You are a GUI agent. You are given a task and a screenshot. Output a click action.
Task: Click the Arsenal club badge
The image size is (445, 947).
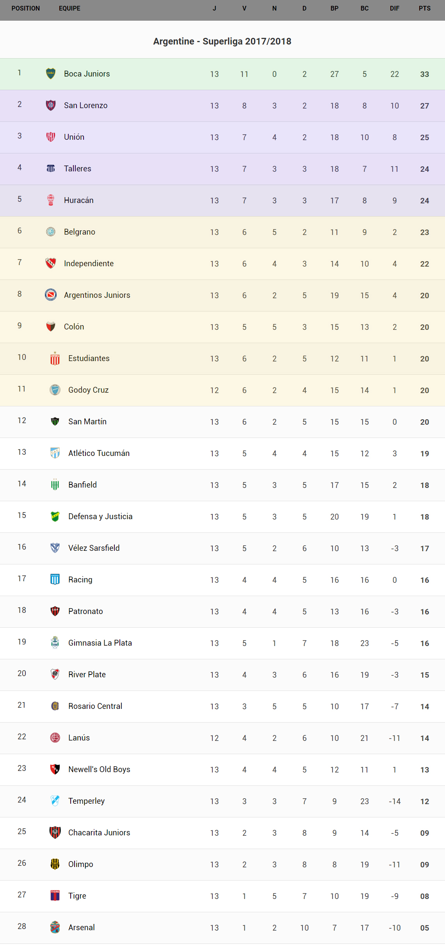(55, 927)
